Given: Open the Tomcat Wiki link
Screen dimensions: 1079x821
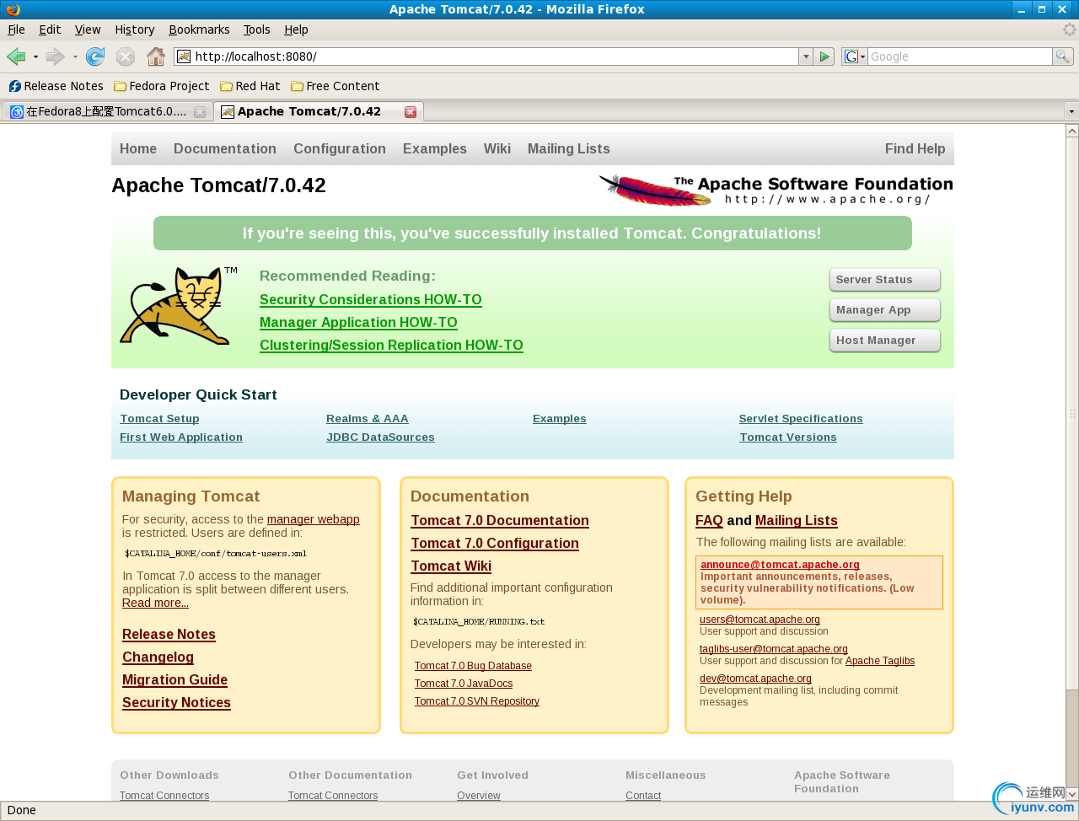Looking at the screenshot, I should click(451, 566).
